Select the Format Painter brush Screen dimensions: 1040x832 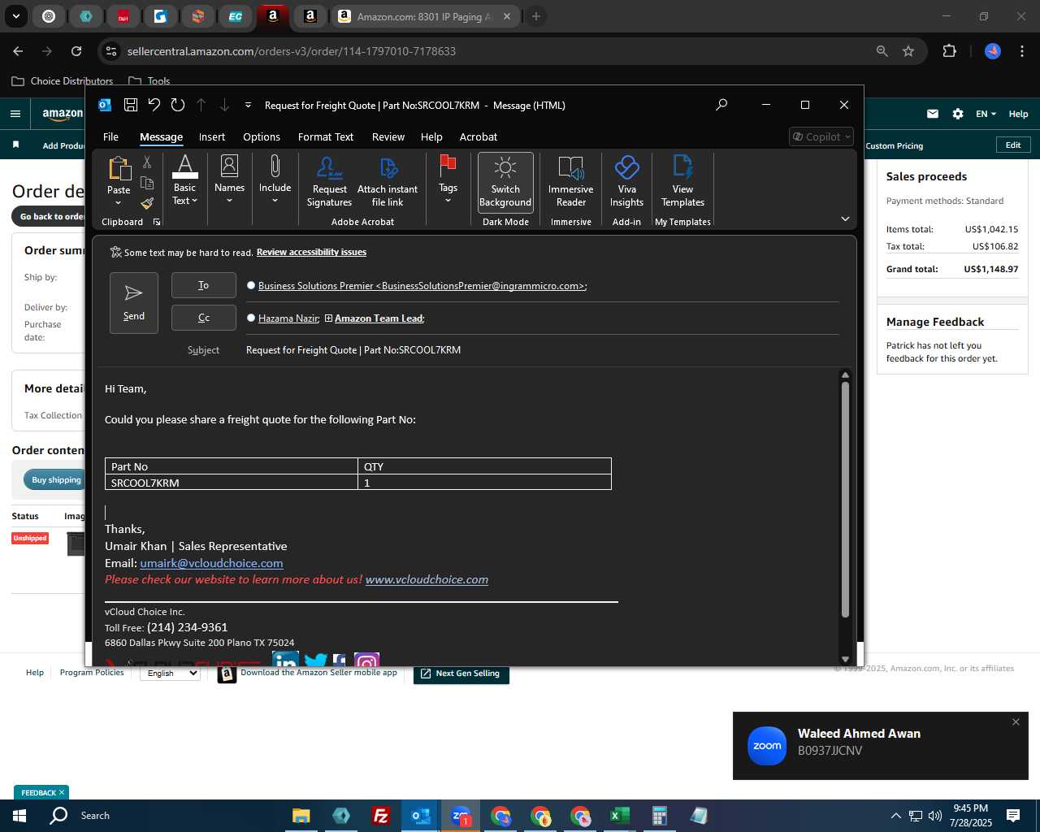(147, 203)
